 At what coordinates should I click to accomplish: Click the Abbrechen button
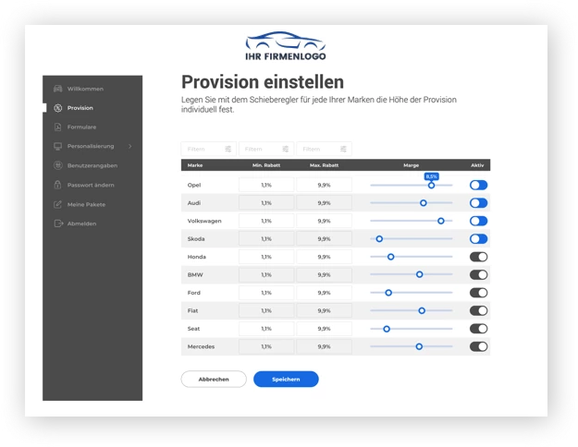click(214, 379)
